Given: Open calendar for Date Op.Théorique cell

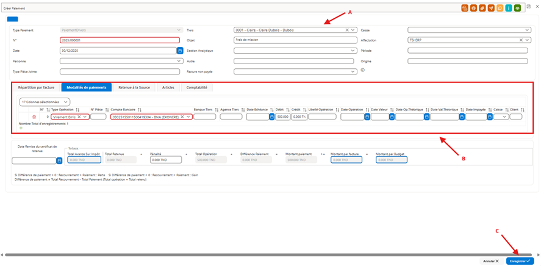Looking at the screenshot, I should [427, 117].
